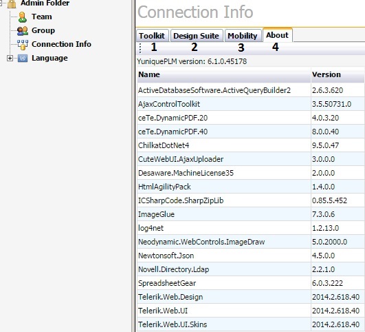Sort by the Version column header

(338, 74)
